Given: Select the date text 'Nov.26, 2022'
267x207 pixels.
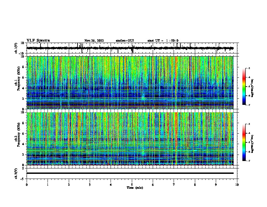Looking at the screenshot, I should (x=94, y=41).
